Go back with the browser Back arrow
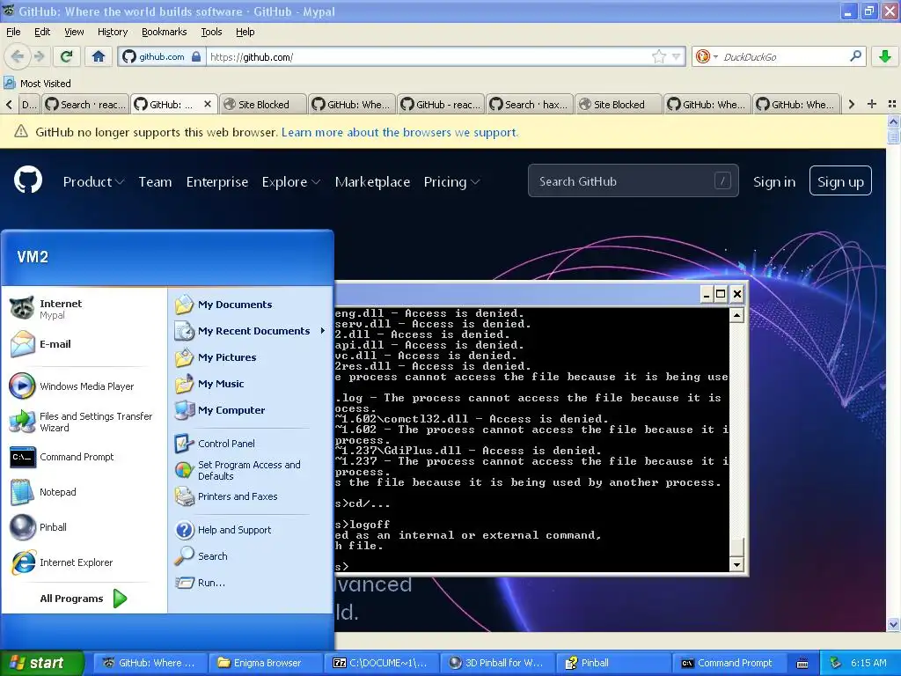901x676 pixels. [18, 56]
